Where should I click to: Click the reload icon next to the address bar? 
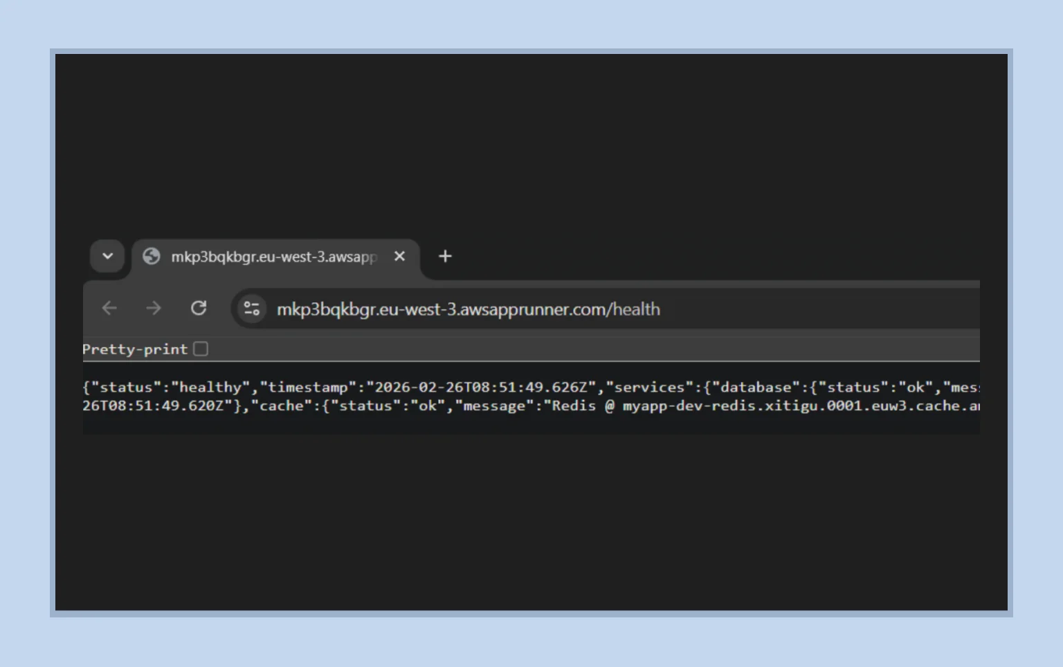point(199,309)
